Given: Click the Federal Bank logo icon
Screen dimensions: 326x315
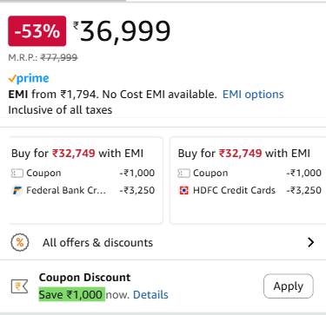Looking at the screenshot, I should [17, 191].
